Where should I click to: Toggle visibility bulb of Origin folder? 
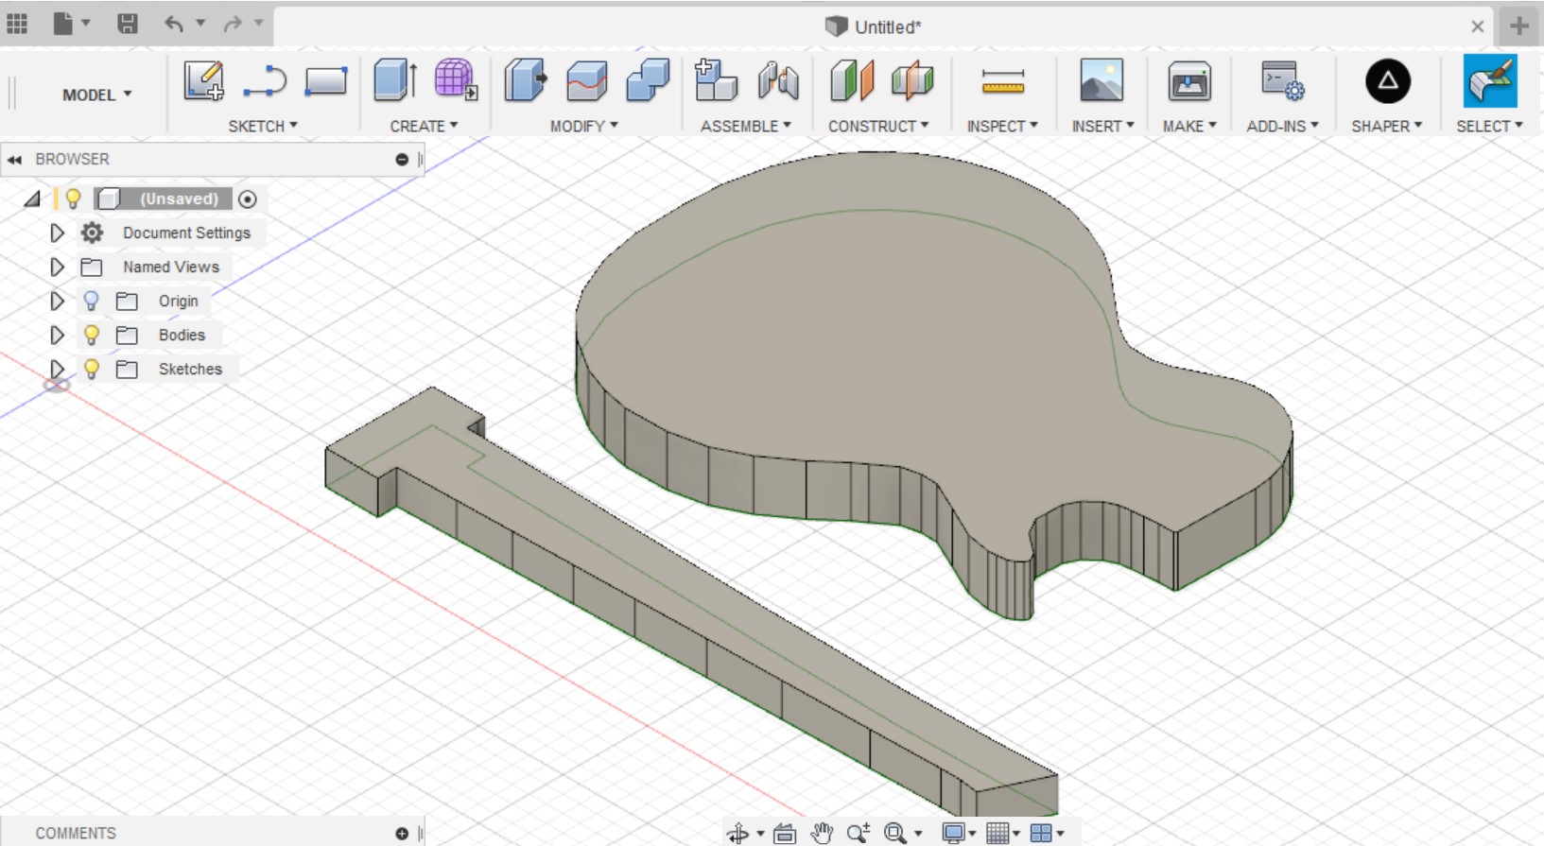[91, 301]
